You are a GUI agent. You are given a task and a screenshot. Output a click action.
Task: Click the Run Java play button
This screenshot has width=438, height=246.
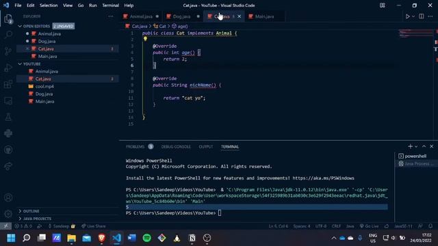pos(408,16)
